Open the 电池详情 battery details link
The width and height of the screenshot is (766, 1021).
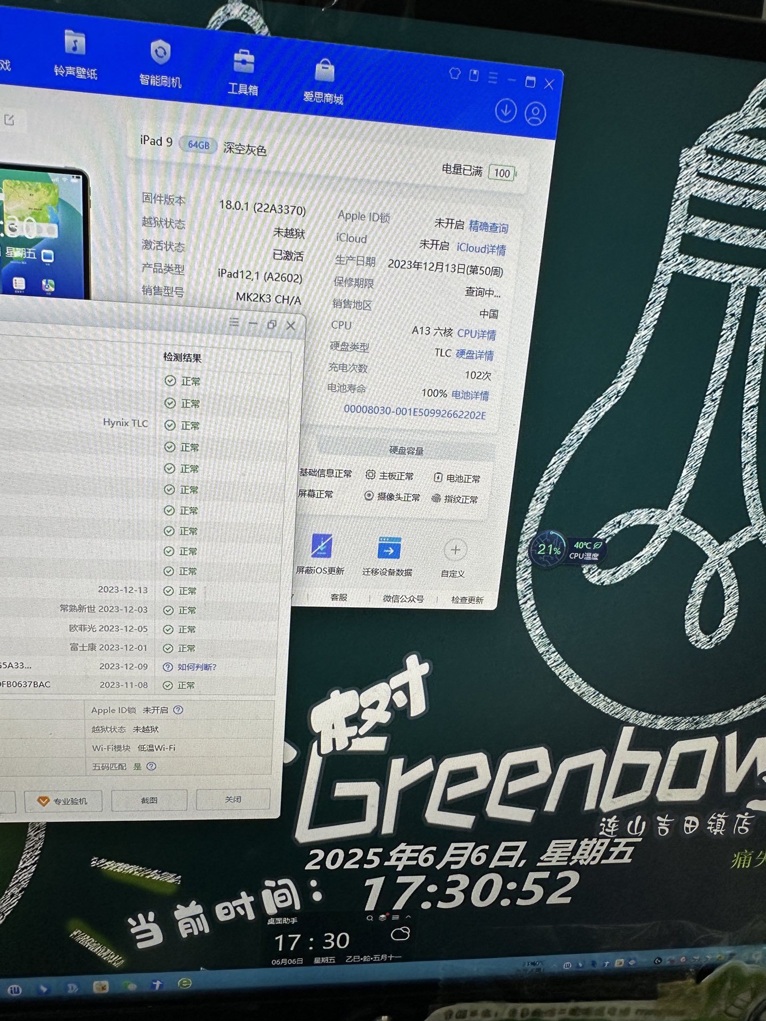point(470,395)
